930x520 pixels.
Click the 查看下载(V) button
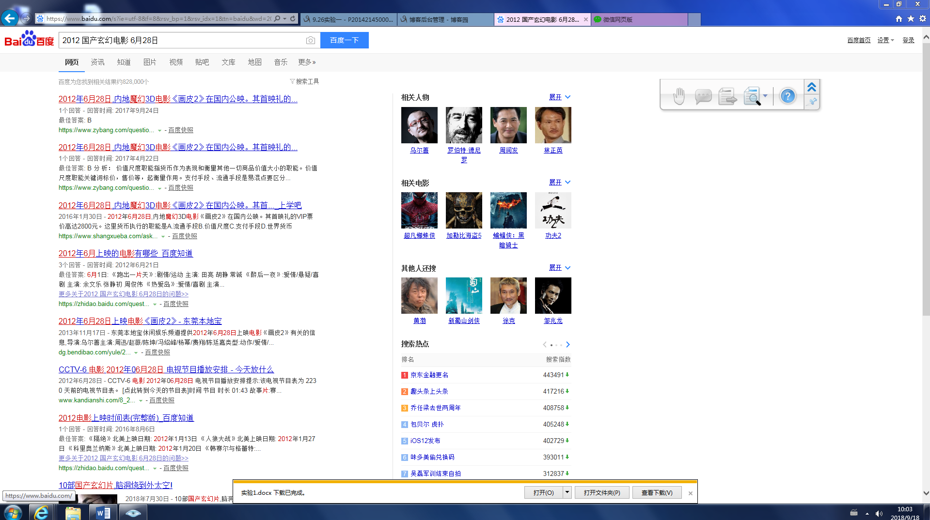coord(657,492)
